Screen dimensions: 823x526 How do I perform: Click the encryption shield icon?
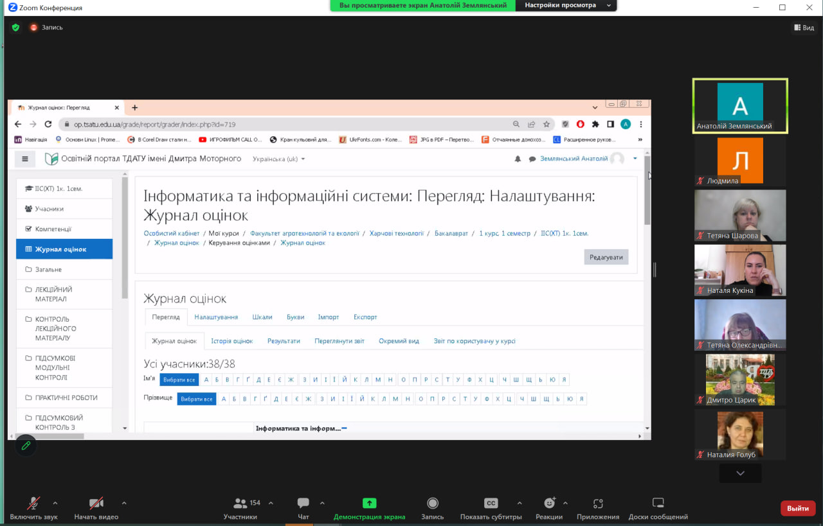coord(15,28)
